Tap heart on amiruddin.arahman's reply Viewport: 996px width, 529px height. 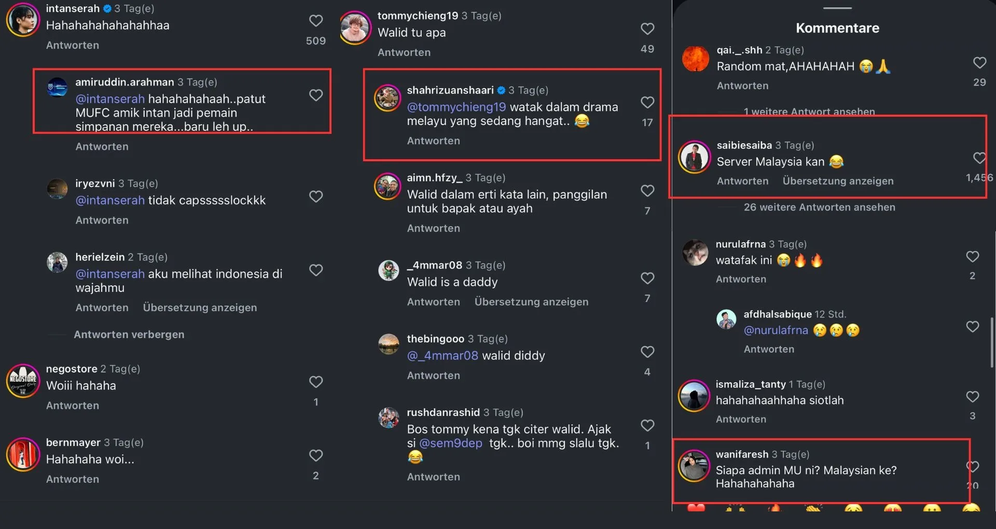316,95
